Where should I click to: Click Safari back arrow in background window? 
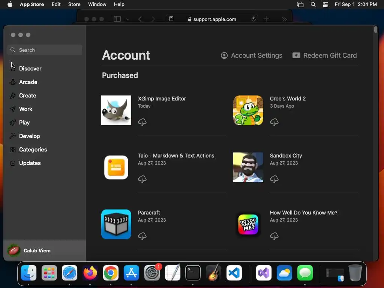point(140,19)
